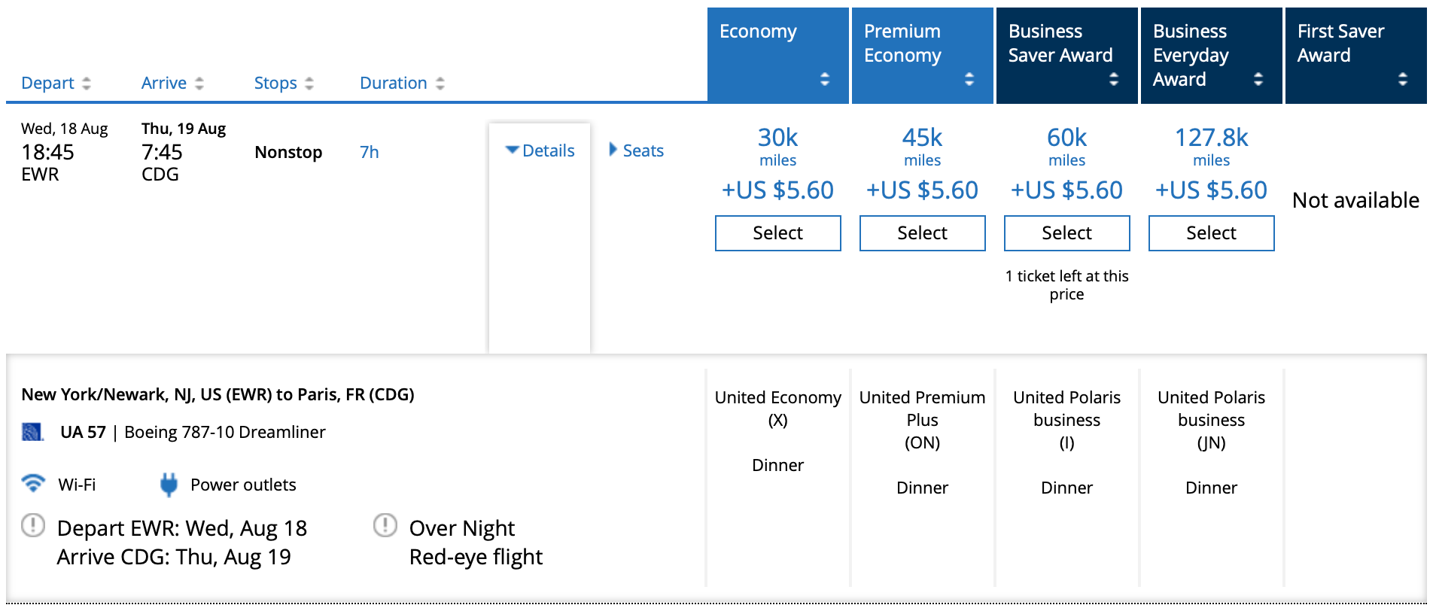The width and height of the screenshot is (1436, 611).
Task: Click the alert icon beside Over Night warning
Action: [x=384, y=527]
